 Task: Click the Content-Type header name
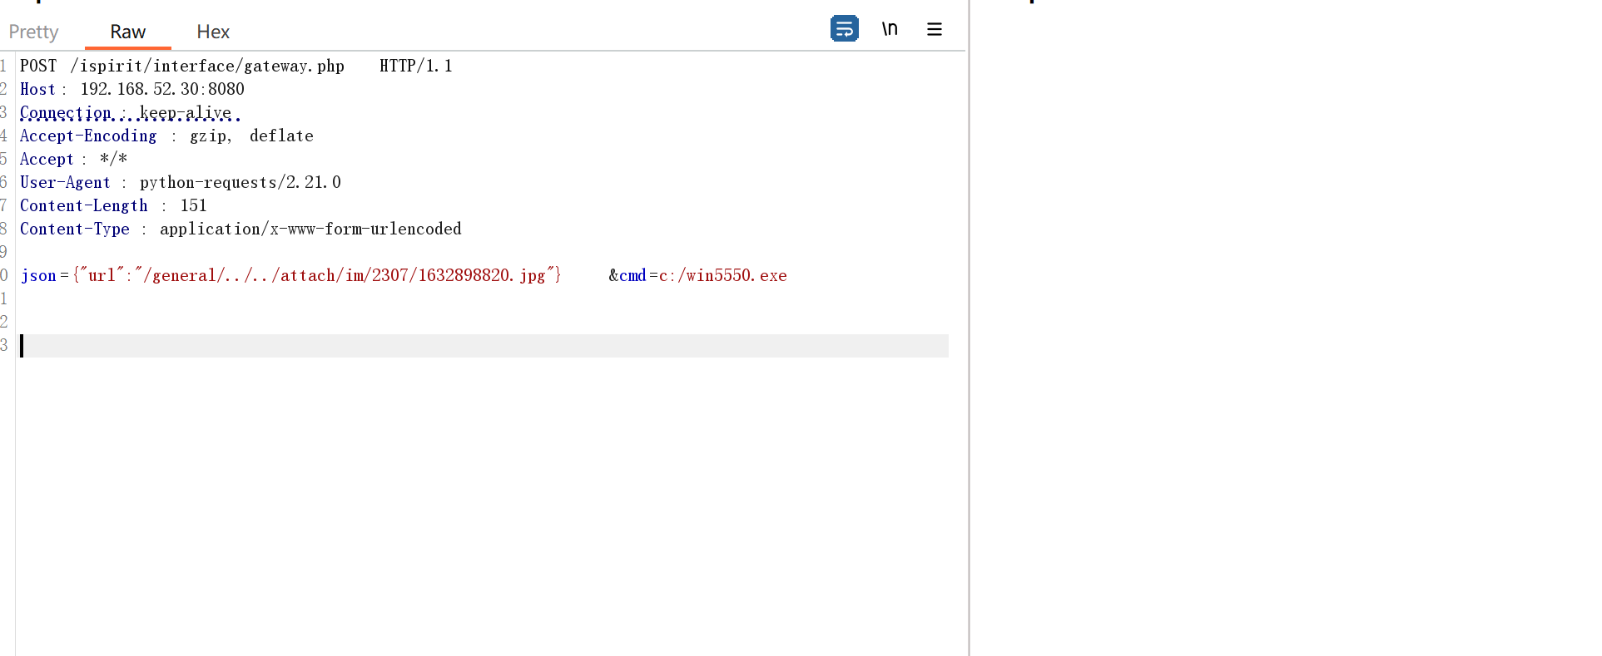pos(75,229)
